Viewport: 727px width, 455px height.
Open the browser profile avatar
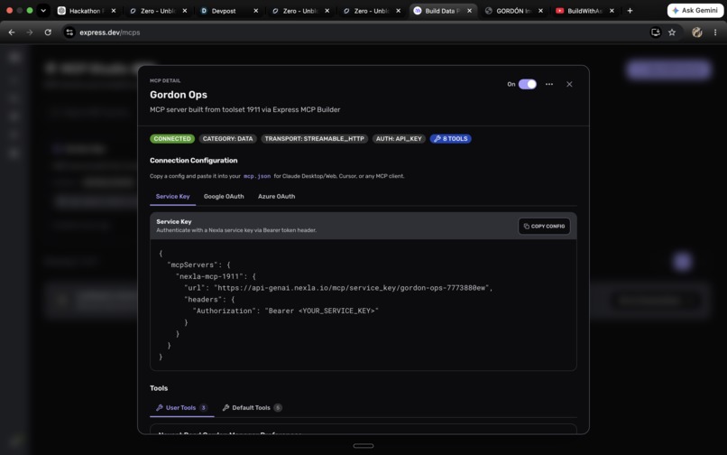click(697, 32)
